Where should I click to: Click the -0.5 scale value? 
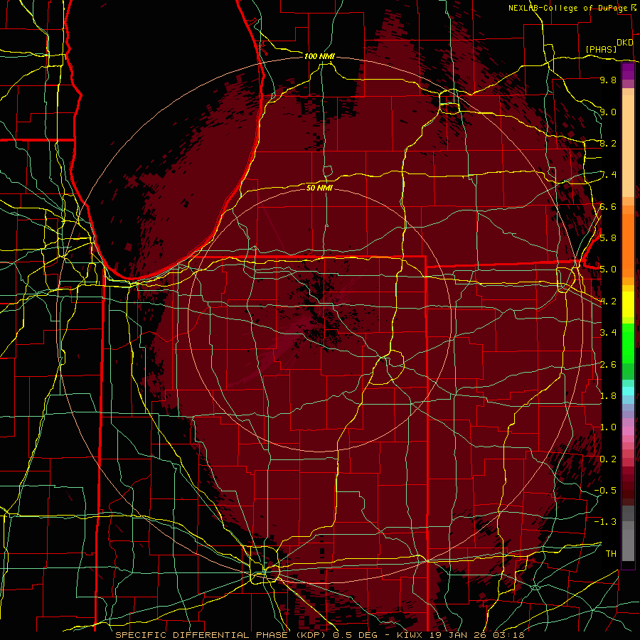[x=605, y=491]
